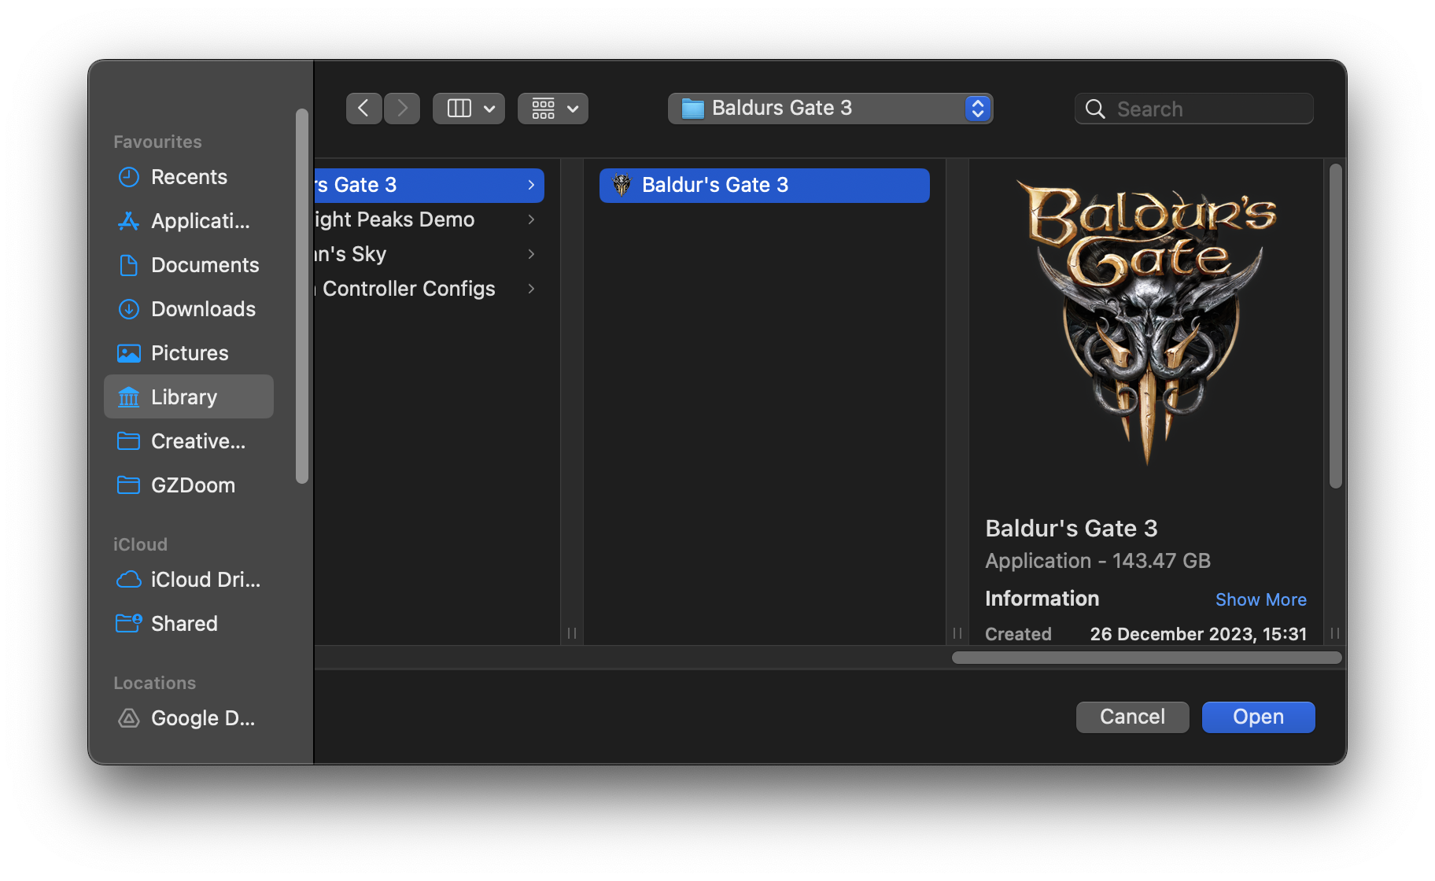Click the Downloads arrow icon
The image size is (1435, 881).
click(x=128, y=309)
